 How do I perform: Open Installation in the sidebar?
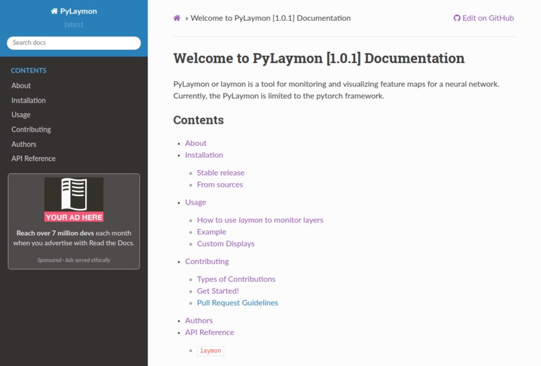click(x=28, y=101)
